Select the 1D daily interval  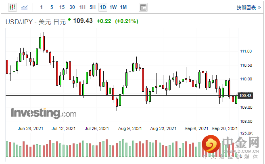coord(103,7)
